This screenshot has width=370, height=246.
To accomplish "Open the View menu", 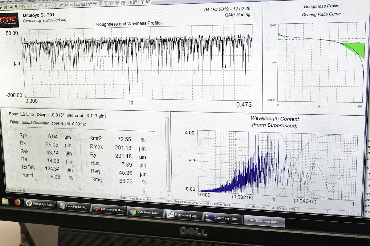I will (10, 2).
